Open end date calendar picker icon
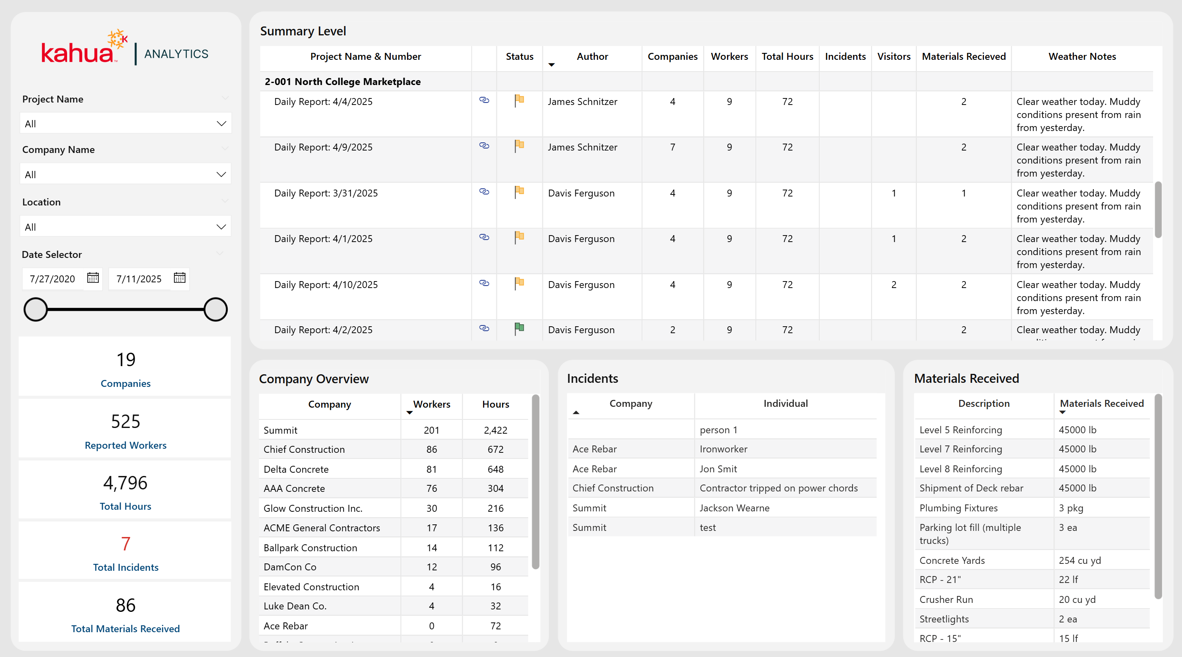This screenshot has width=1182, height=657. point(179,278)
